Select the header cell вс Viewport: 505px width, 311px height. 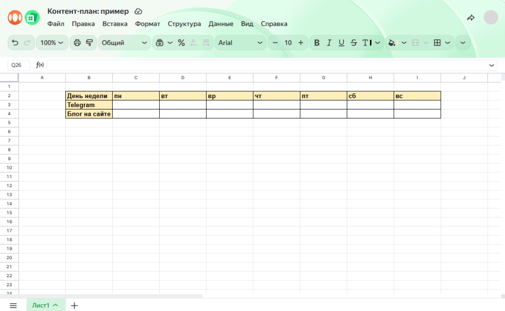click(x=417, y=96)
